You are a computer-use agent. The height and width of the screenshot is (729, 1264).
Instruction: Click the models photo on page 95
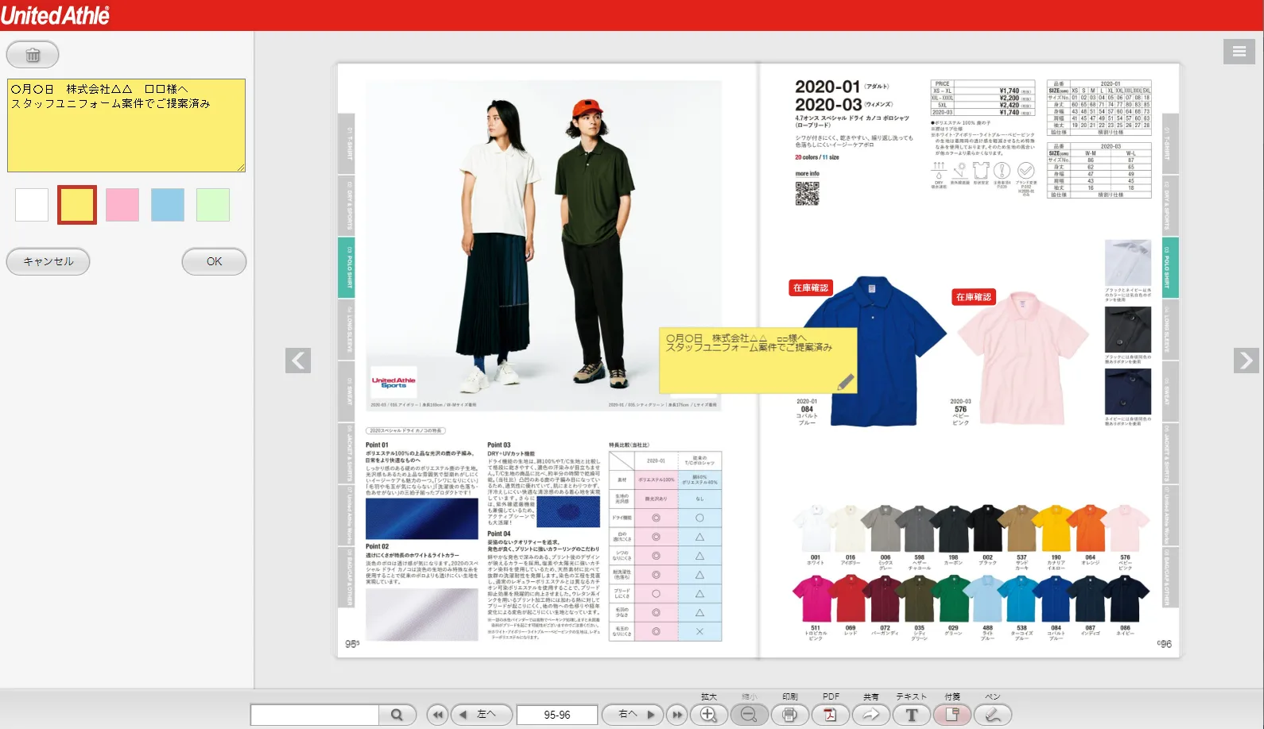coord(544,245)
